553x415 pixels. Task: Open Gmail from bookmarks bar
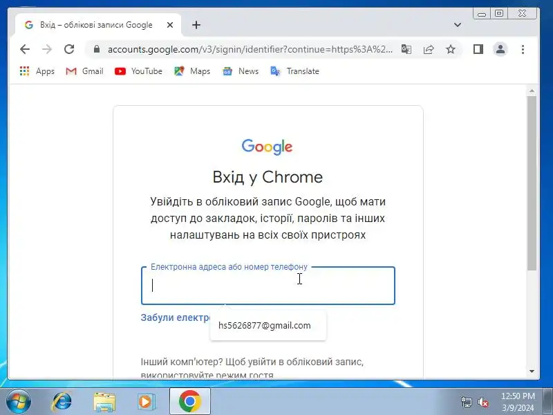(84, 71)
